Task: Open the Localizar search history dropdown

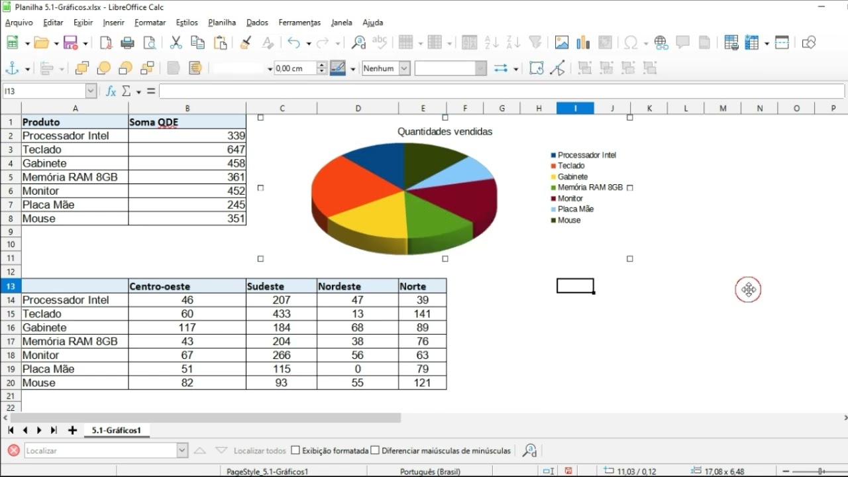Action: click(x=182, y=450)
